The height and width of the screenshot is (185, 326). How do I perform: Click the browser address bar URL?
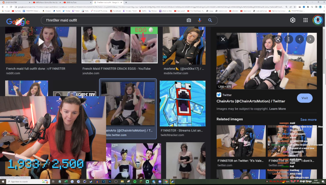click(150, 7)
